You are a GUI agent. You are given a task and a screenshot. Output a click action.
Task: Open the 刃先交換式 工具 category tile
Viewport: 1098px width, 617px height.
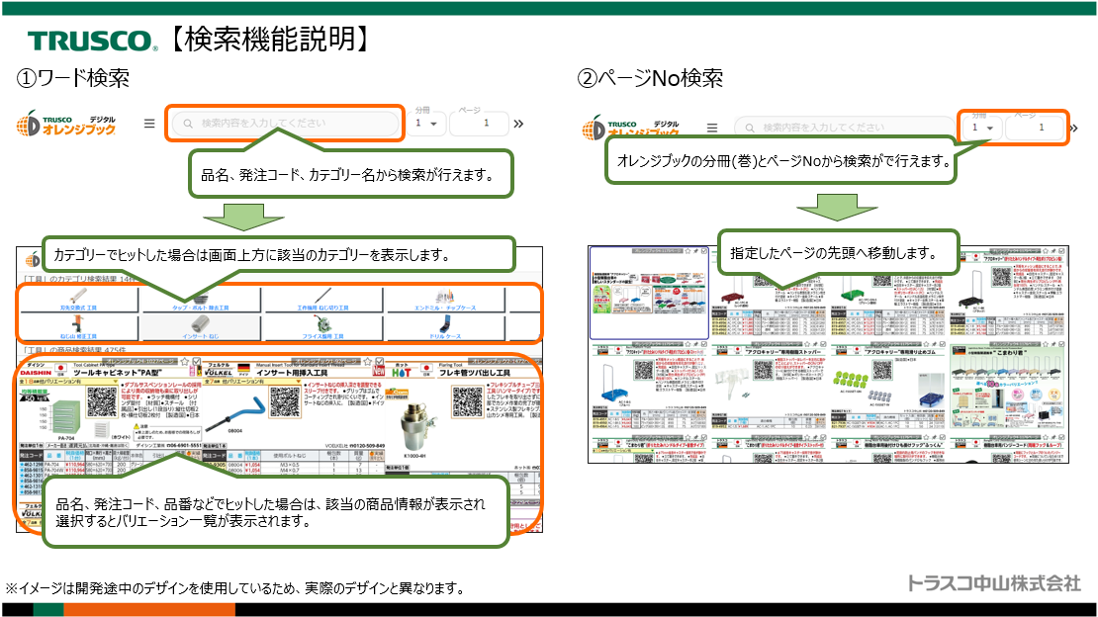coord(78,299)
